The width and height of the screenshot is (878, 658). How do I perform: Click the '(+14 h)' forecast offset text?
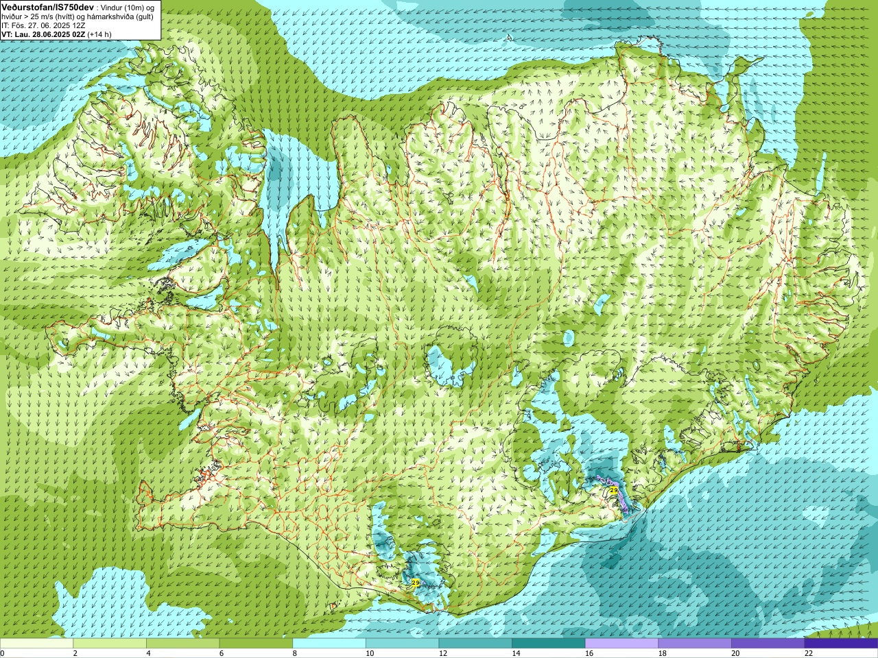(99, 34)
